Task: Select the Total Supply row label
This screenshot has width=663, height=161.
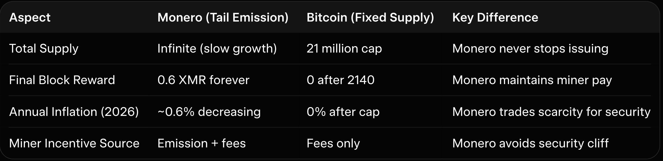Action: coord(44,49)
